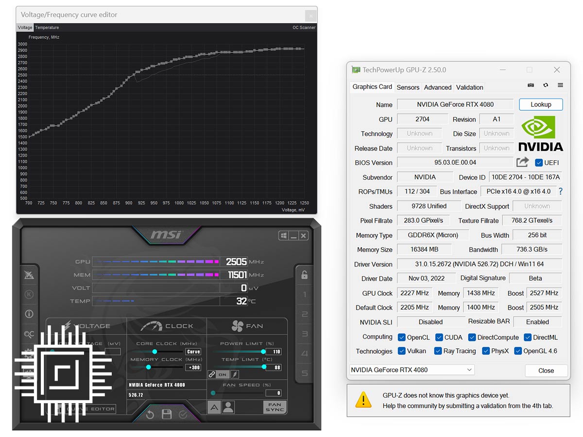Toggle the PhysX checkbox
583x437 pixels.
pyautogui.click(x=486, y=351)
